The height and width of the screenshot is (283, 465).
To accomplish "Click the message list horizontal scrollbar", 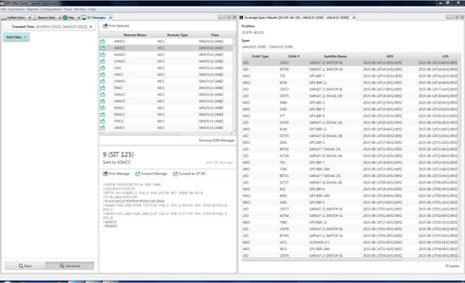I will (x=166, y=134).
